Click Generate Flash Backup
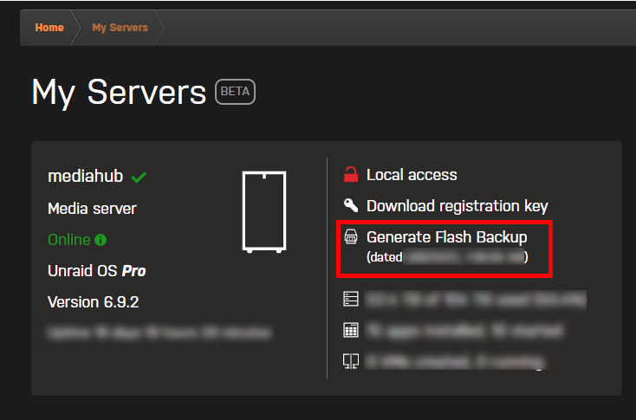Screen dimensions: 636x420 (x=446, y=237)
